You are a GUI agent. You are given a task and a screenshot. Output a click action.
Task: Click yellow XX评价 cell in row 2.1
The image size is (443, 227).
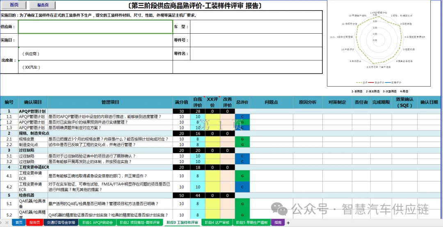click(x=212, y=139)
